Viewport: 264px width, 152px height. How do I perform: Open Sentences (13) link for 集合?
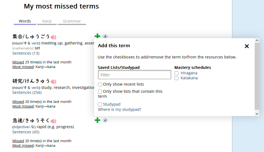26,53
